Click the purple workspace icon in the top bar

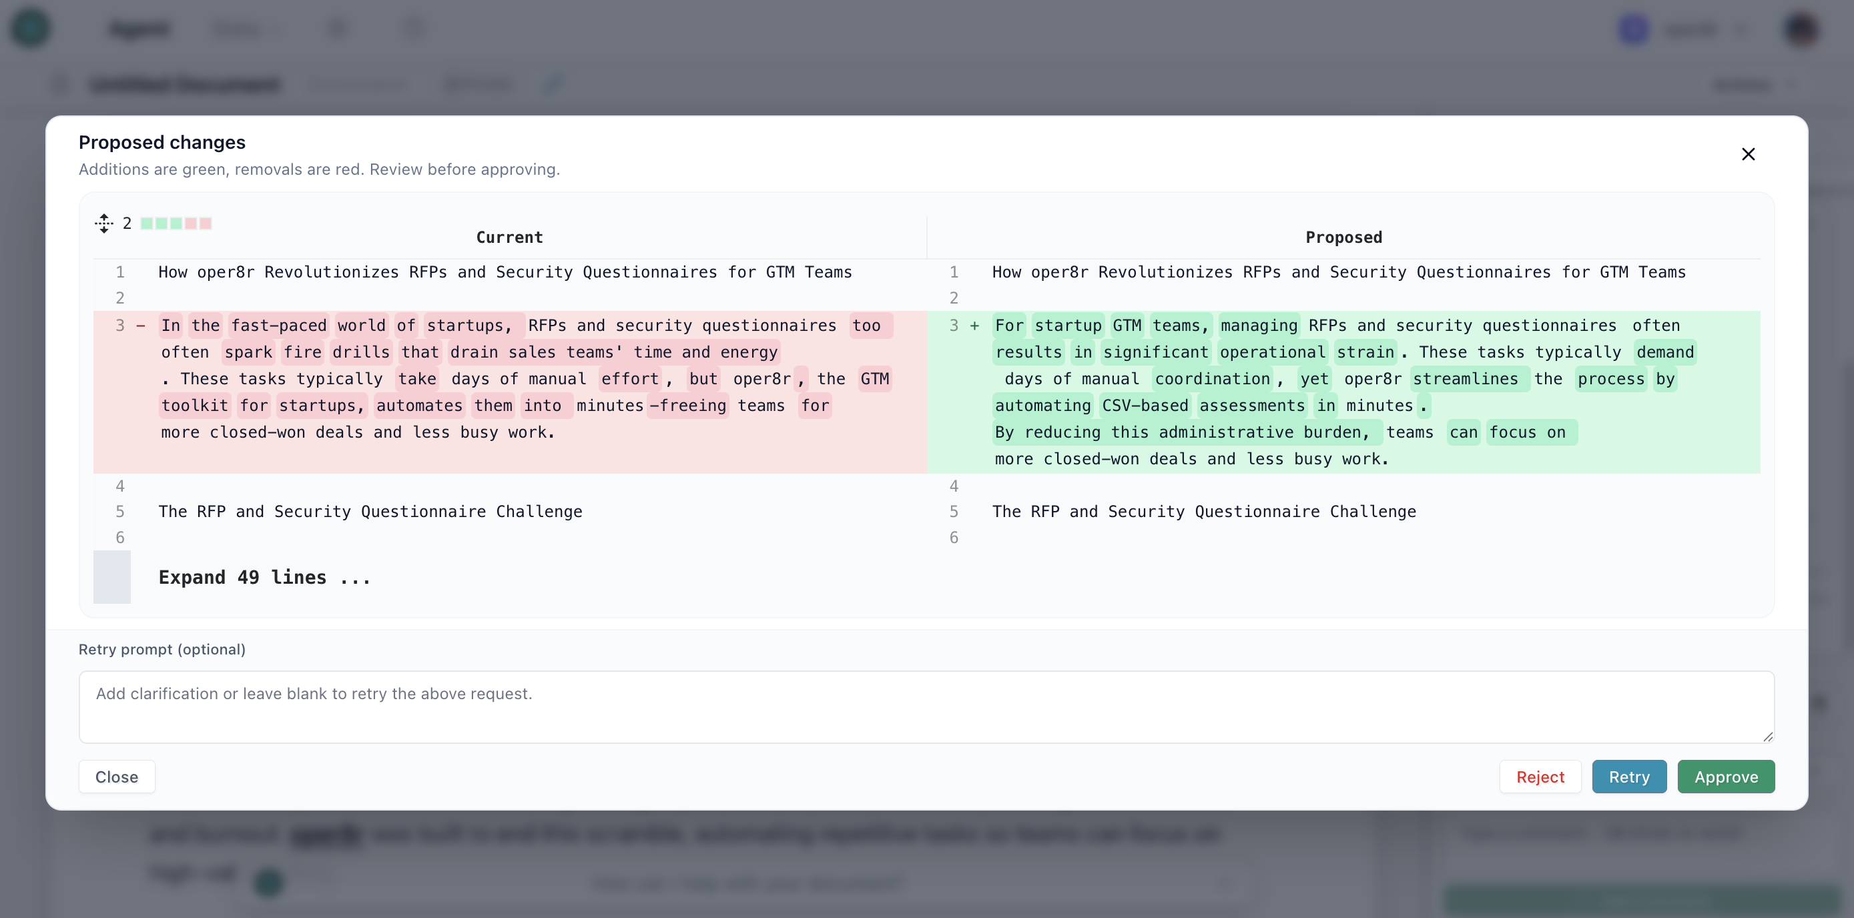[x=1632, y=29]
